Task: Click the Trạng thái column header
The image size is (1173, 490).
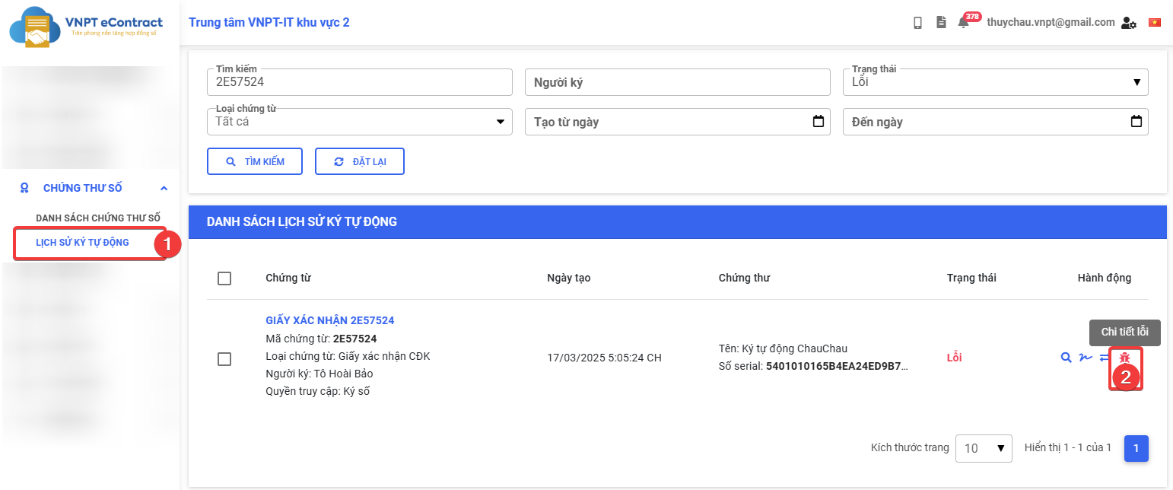Action: [x=971, y=278]
